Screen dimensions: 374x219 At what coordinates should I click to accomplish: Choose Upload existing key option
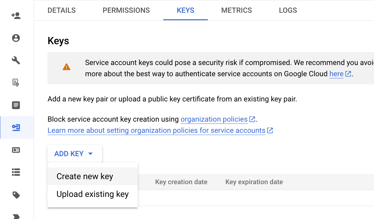click(92, 194)
